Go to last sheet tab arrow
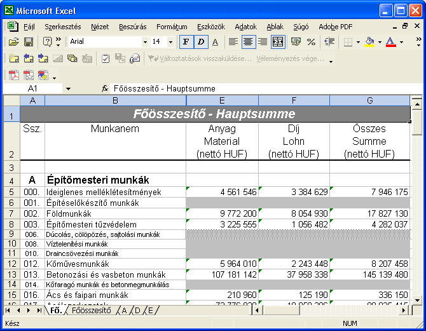 pyautogui.click(x=39, y=311)
